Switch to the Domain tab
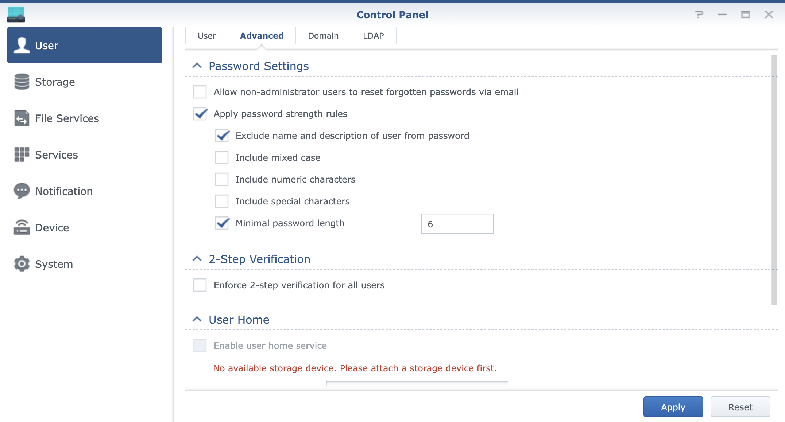 pyautogui.click(x=323, y=36)
